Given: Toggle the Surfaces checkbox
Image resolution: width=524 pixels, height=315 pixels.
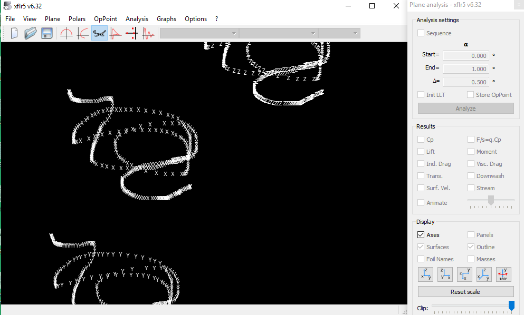Looking at the screenshot, I should pyautogui.click(x=421, y=247).
